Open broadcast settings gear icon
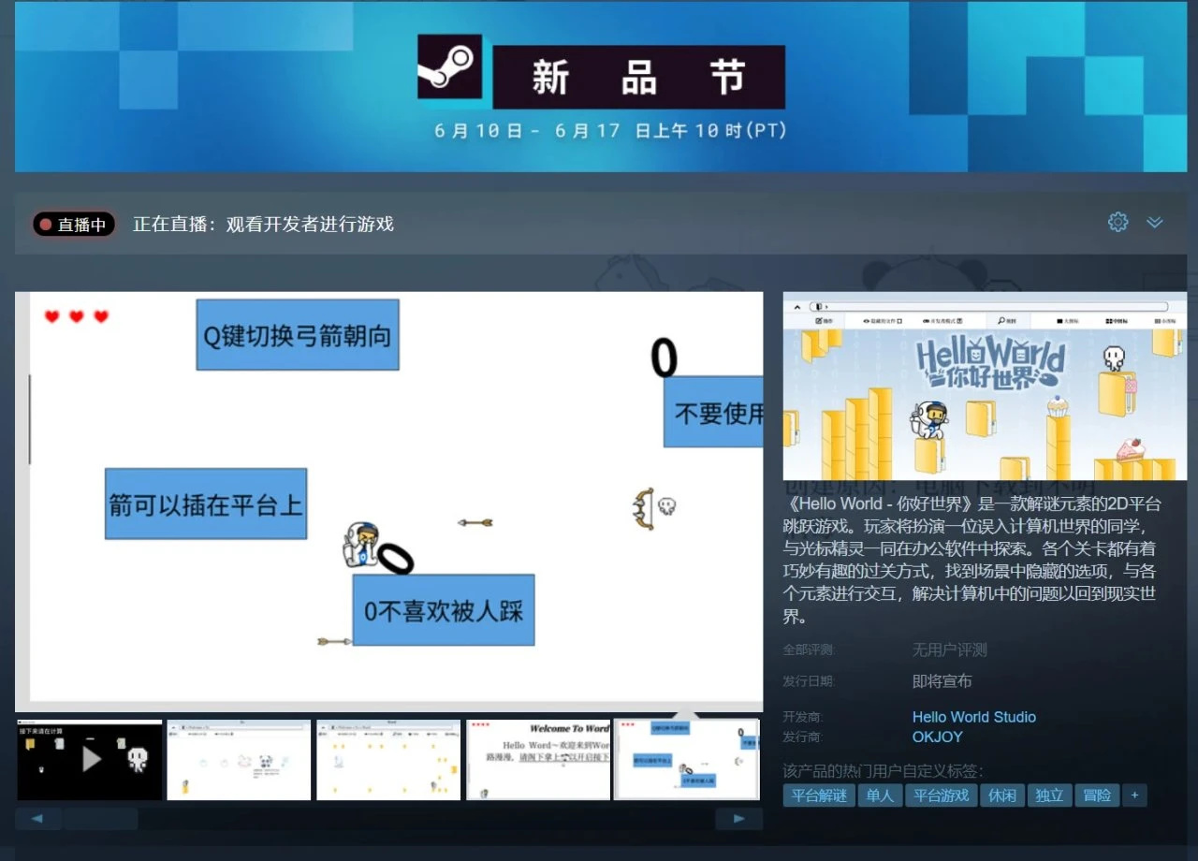Screen dimensions: 1198x861 [1118, 222]
